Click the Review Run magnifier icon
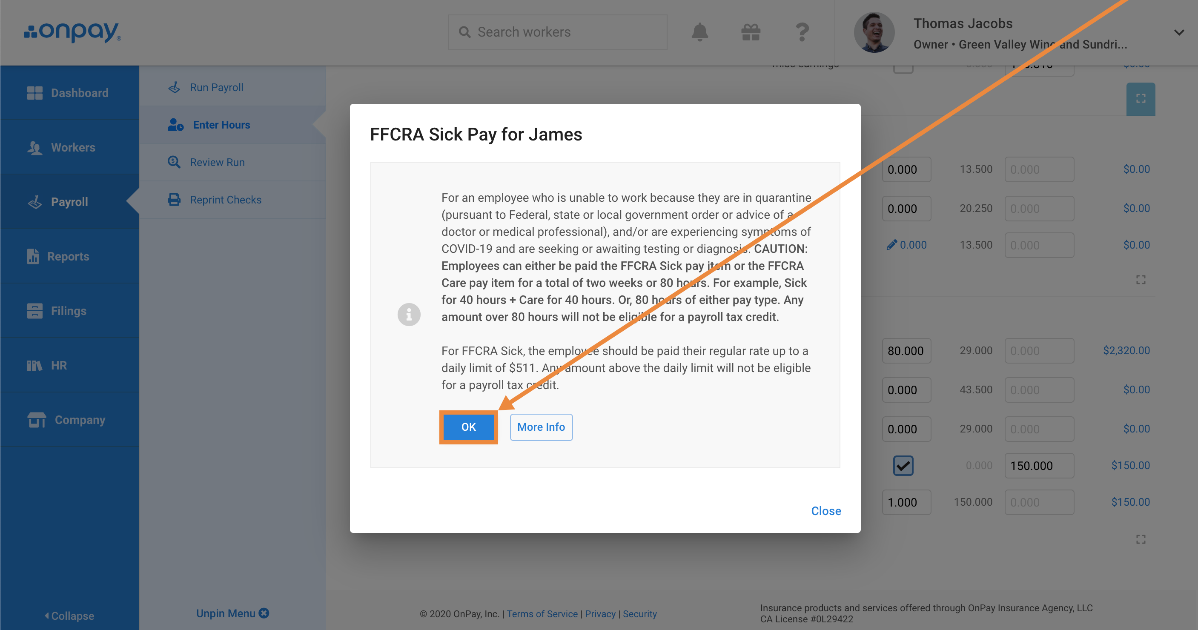 coord(174,162)
